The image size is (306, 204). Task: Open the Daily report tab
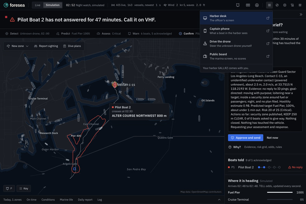click(x=85, y=200)
